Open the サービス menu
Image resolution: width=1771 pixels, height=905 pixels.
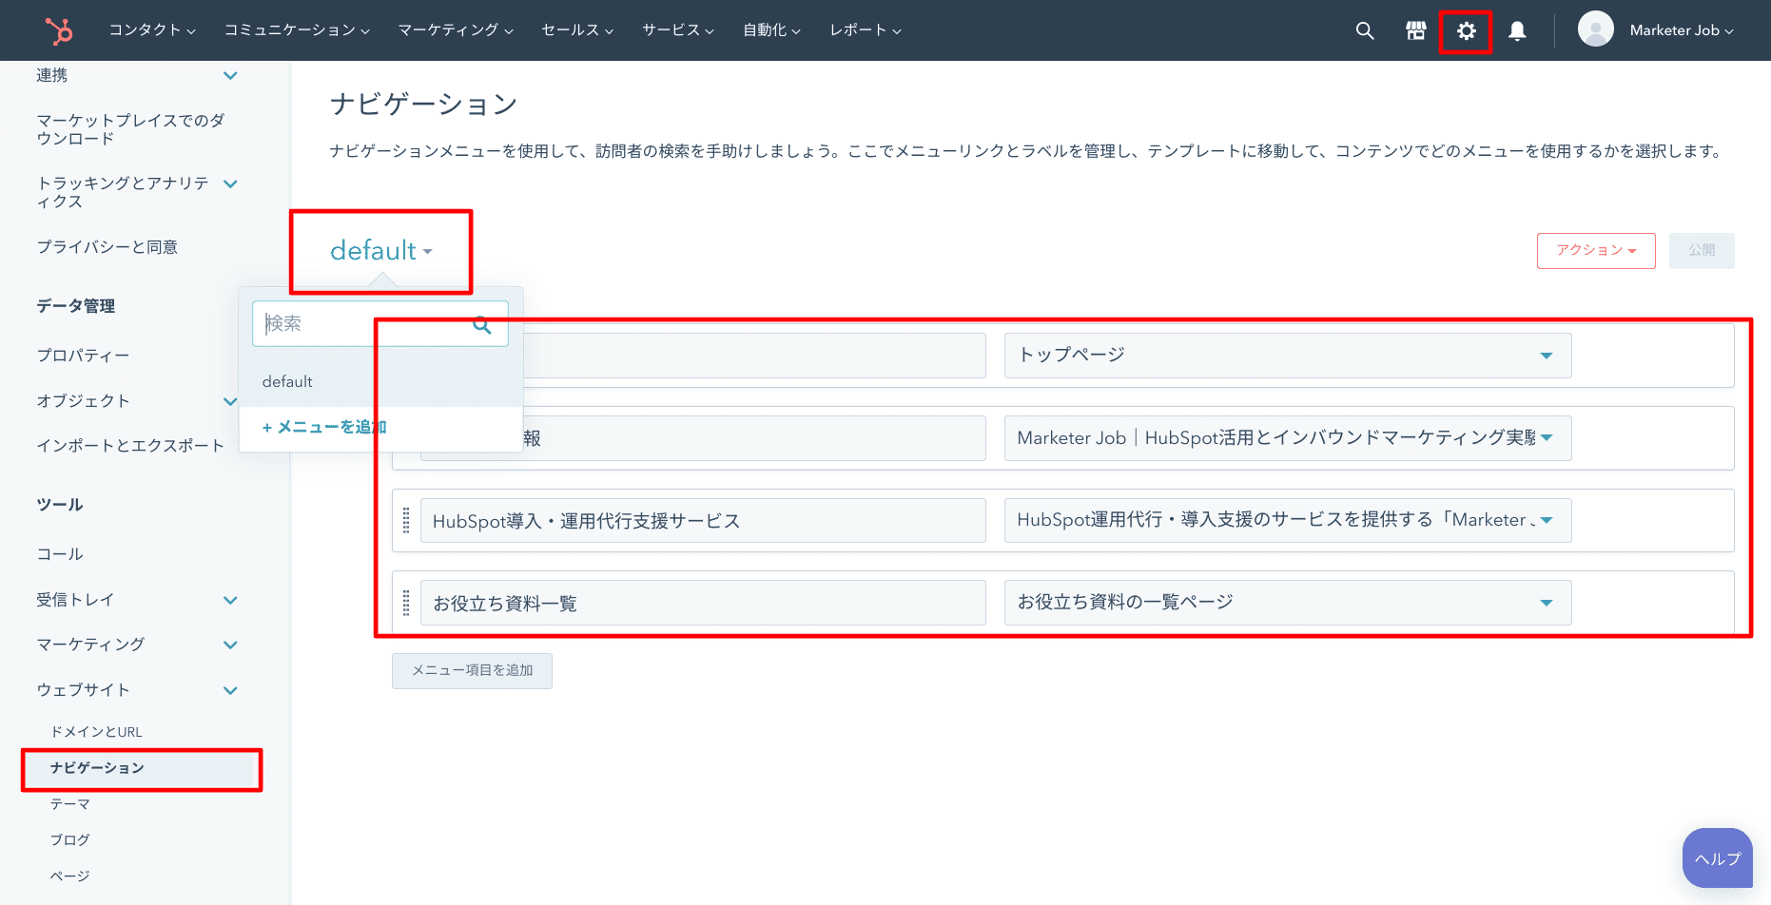point(678,30)
